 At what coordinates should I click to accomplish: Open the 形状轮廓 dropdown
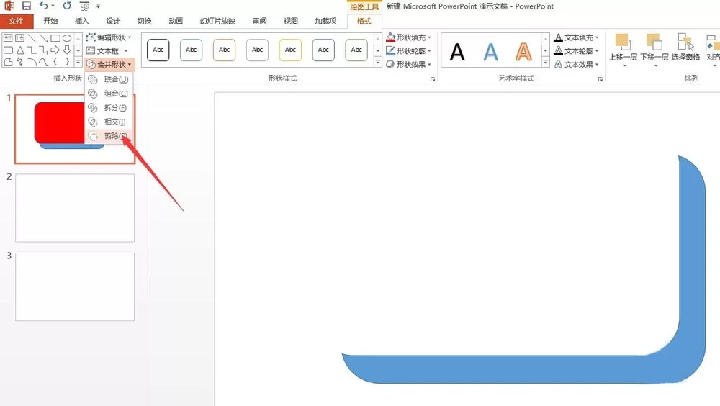[x=409, y=50]
